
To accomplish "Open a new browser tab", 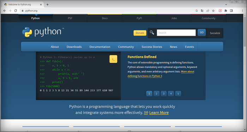I will pyautogui.click(x=47, y=5).
